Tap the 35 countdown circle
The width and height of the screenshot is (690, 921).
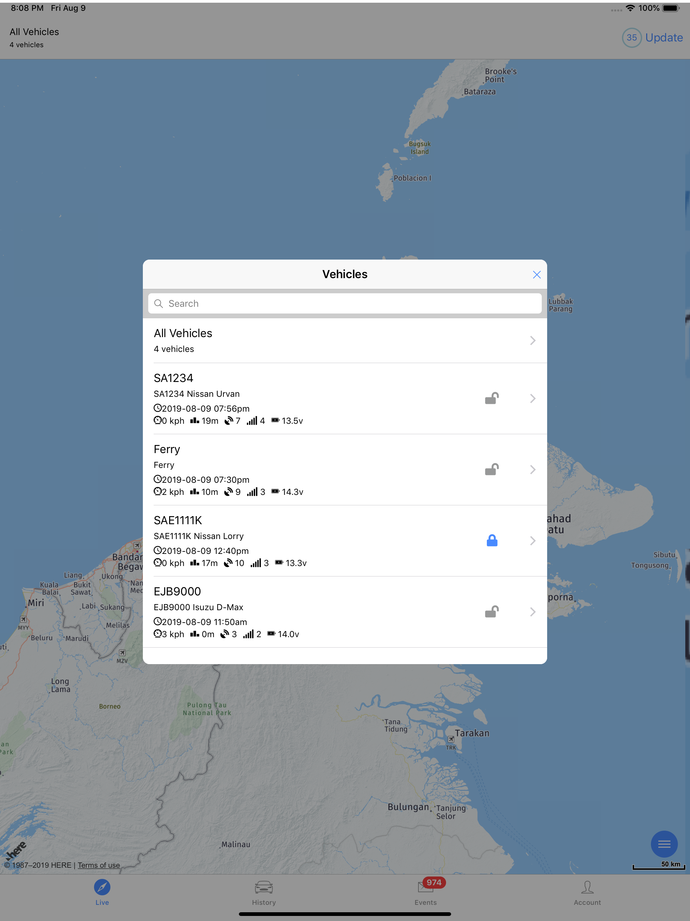pos(631,37)
